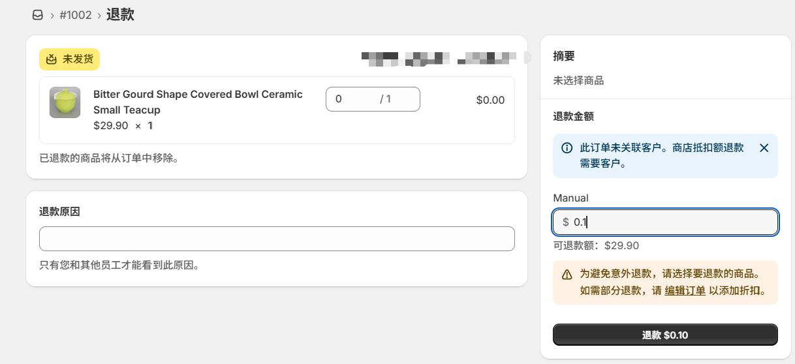Image resolution: width=795 pixels, height=364 pixels.
Task: Click the dollar sign prefix in Manual field
Action: tap(565, 222)
